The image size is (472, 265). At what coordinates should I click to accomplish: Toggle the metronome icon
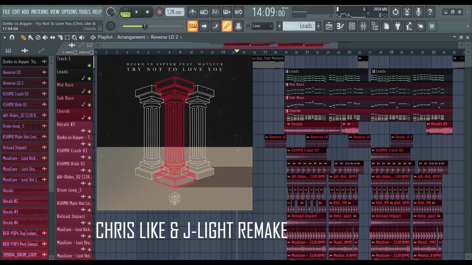click(192, 12)
